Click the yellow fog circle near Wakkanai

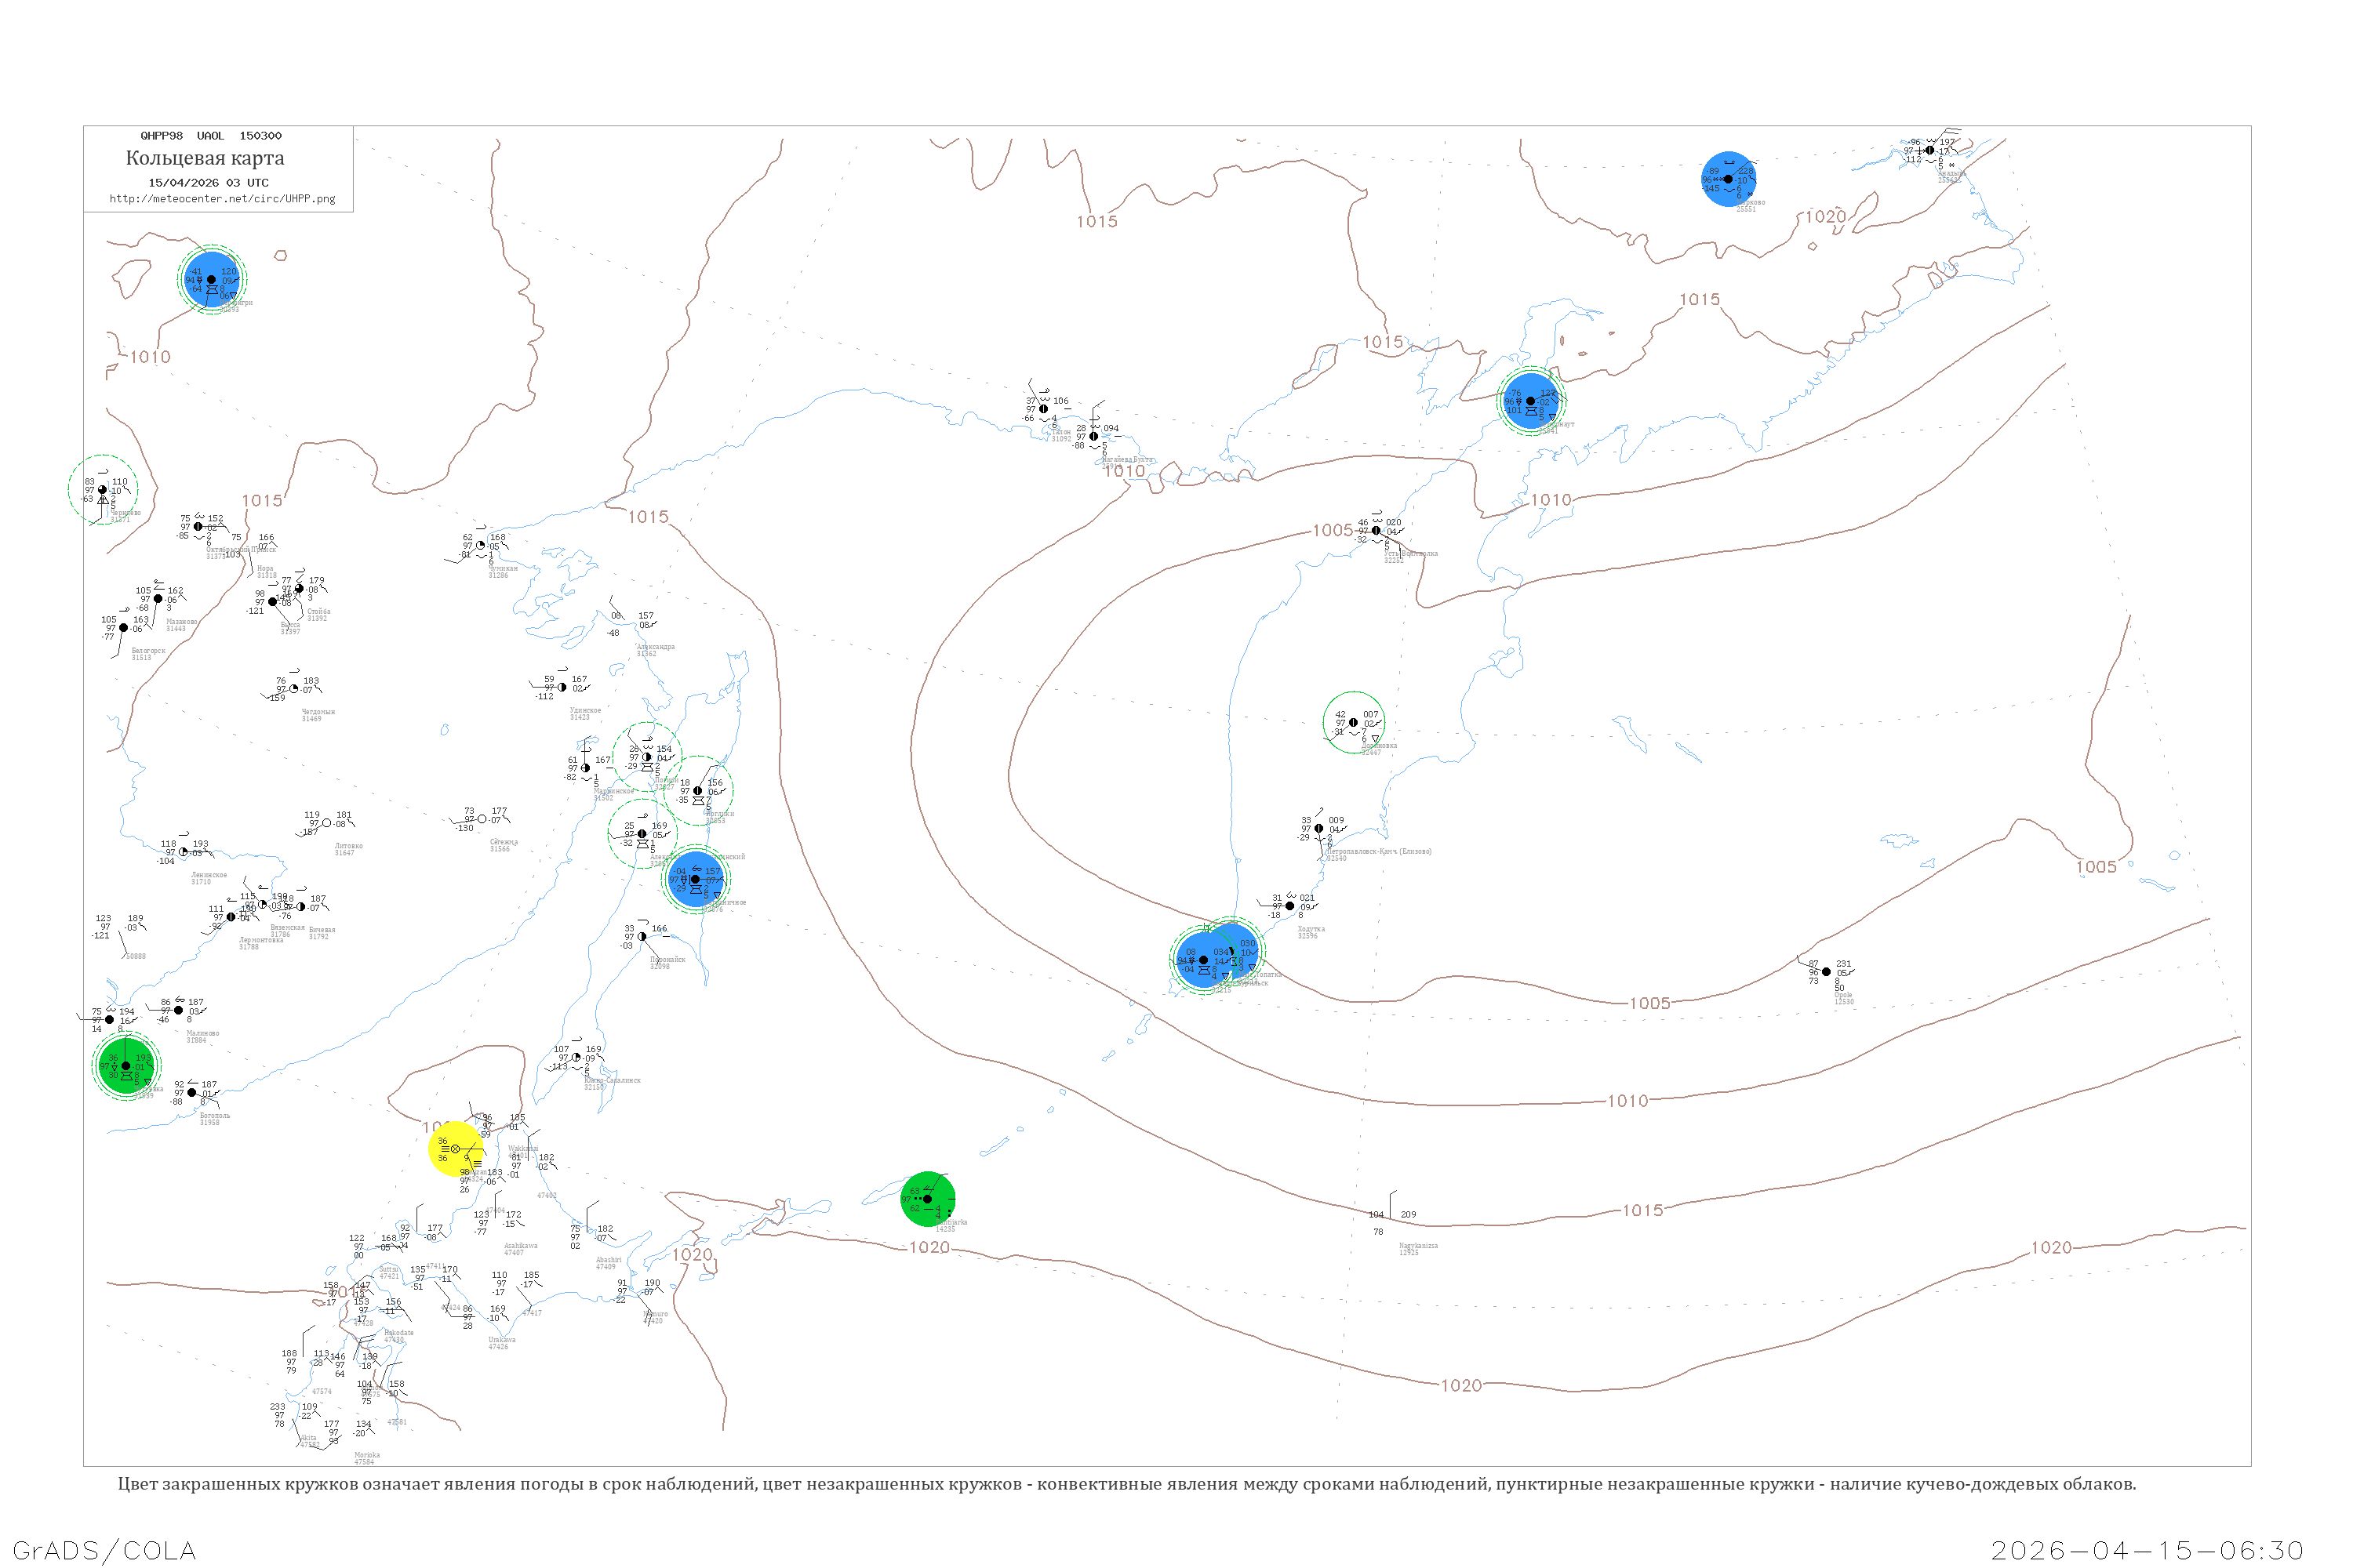455,1149
